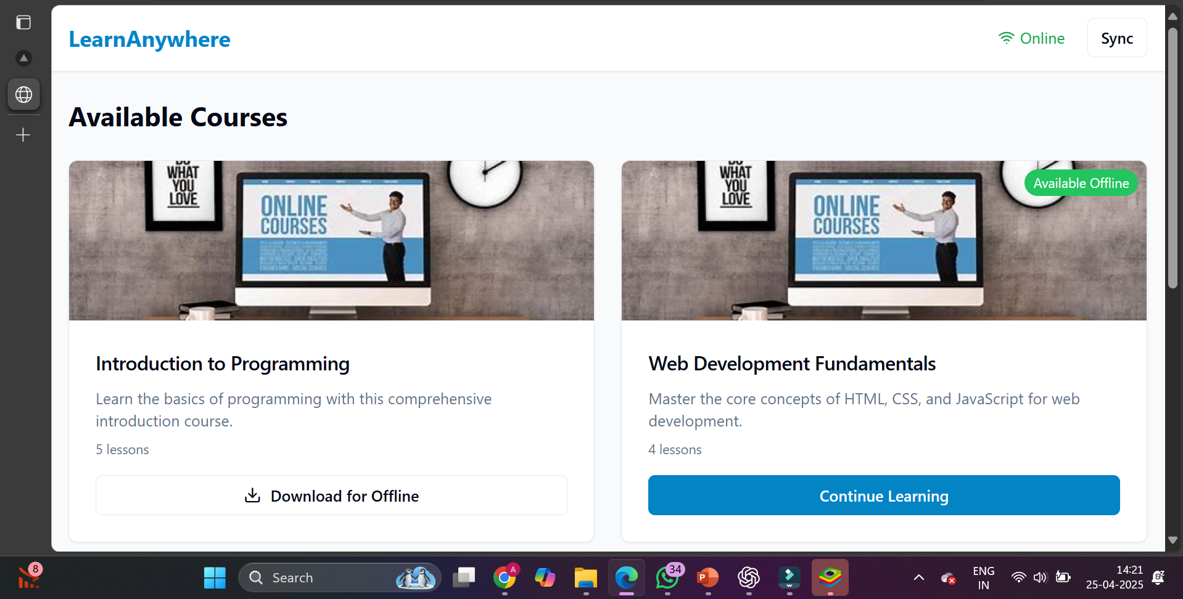The image size is (1183, 599).
Task: Click the Windows taskbar Search field
Action: [x=340, y=577]
